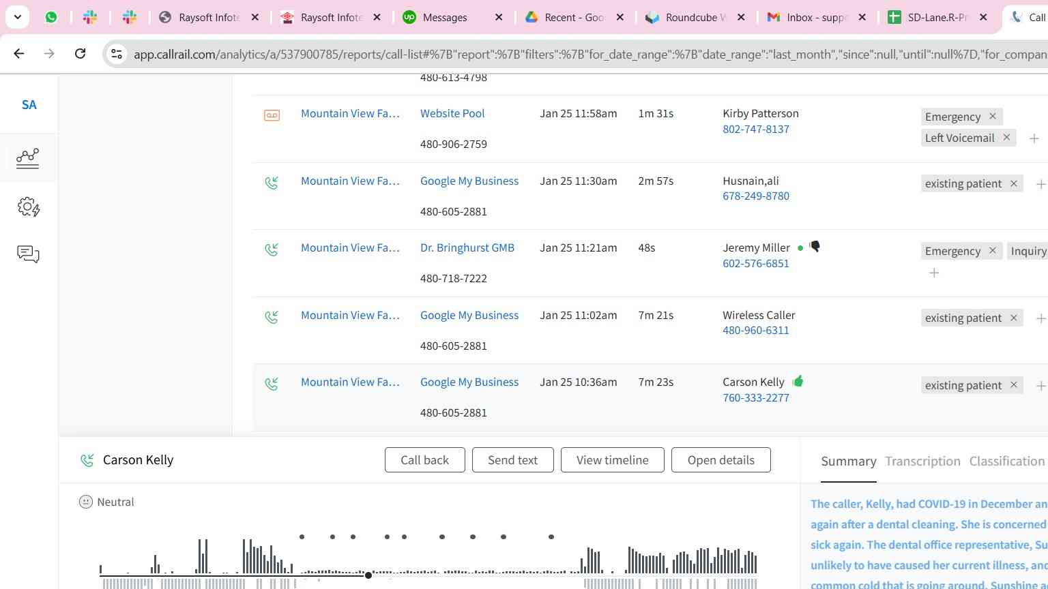Open Mountain View company link in Kirby Patterson row
The image size is (1048, 589).
pyautogui.click(x=350, y=114)
